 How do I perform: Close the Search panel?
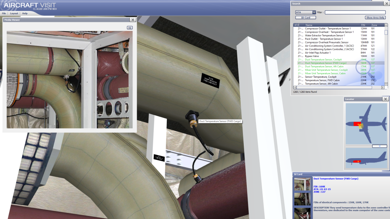[387, 3]
